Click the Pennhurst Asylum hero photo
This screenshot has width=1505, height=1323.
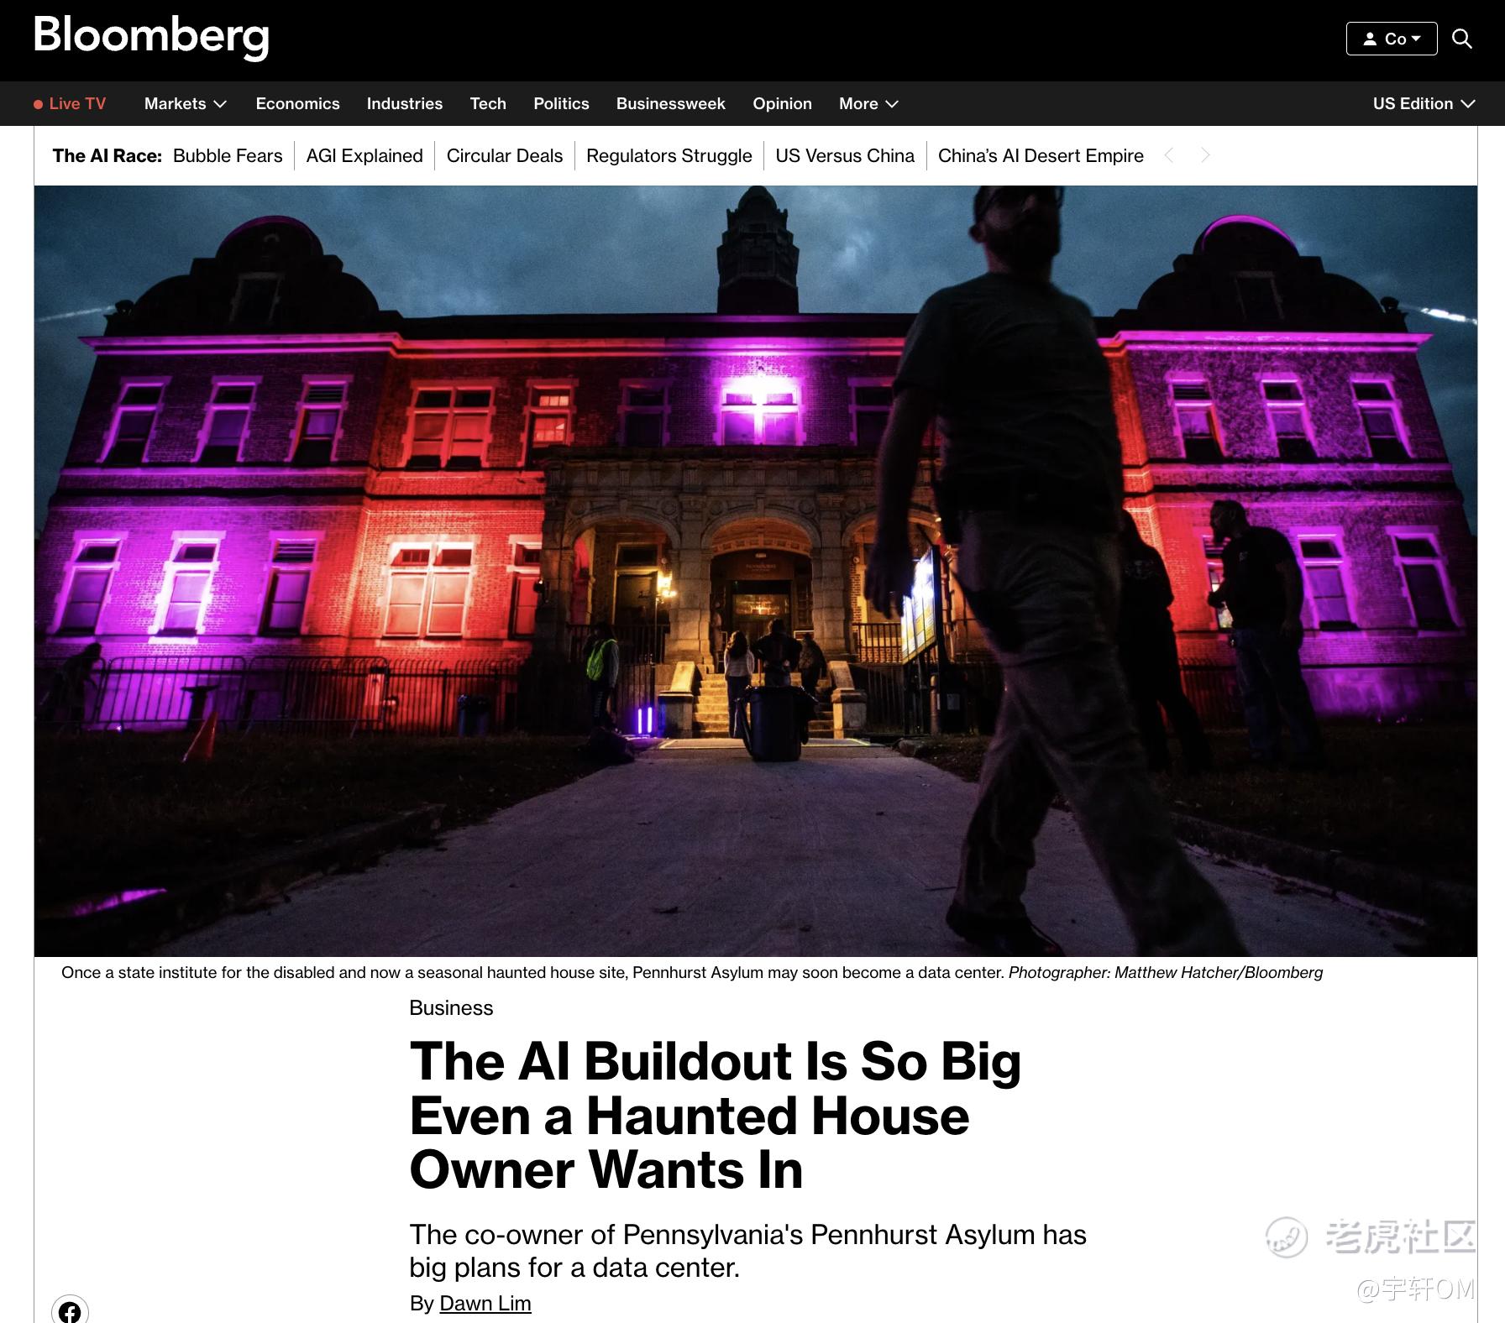tap(755, 571)
